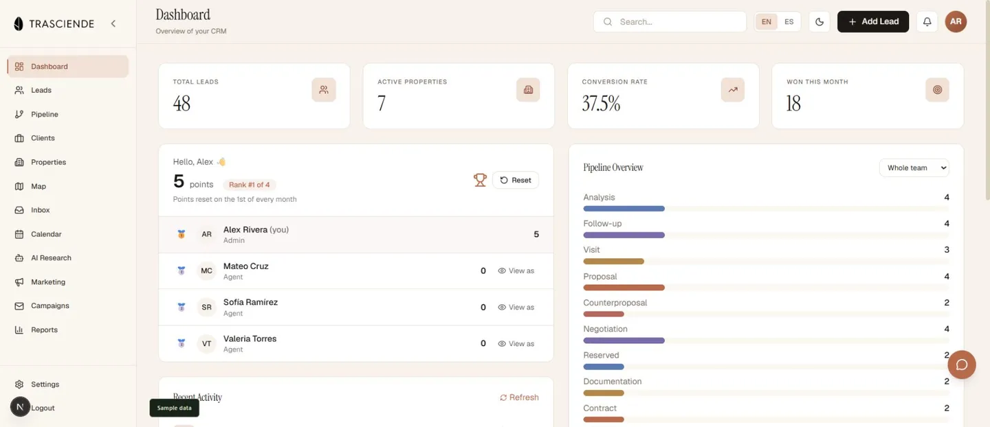The image size is (990, 427).
Task: Collapse the sidebar with the chevron
Action: pos(113,23)
